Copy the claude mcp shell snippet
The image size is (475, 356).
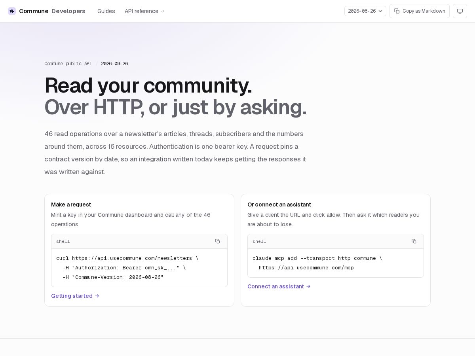click(x=414, y=241)
